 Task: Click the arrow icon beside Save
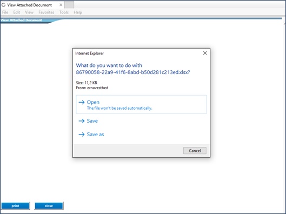click(x=82, y=121)
